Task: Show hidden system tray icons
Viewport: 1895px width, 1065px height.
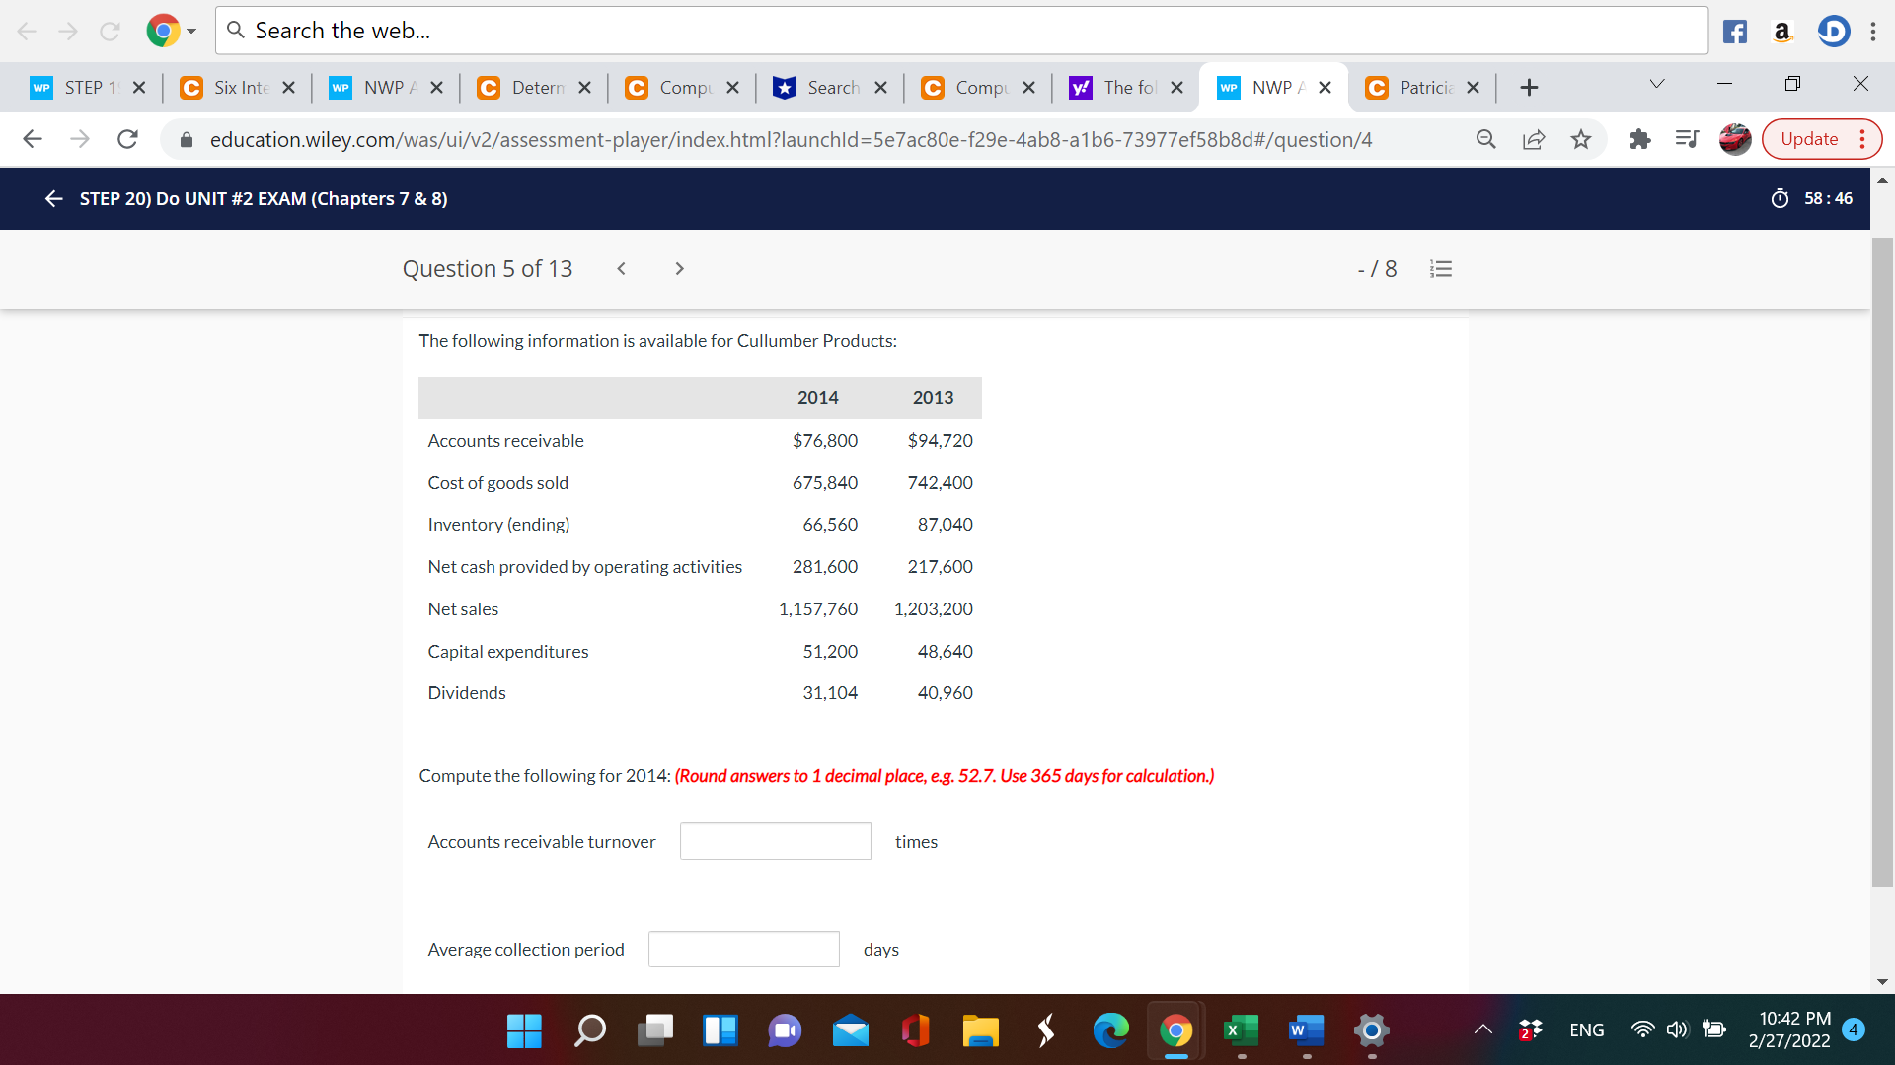Action: (x=1482, y=1029)
